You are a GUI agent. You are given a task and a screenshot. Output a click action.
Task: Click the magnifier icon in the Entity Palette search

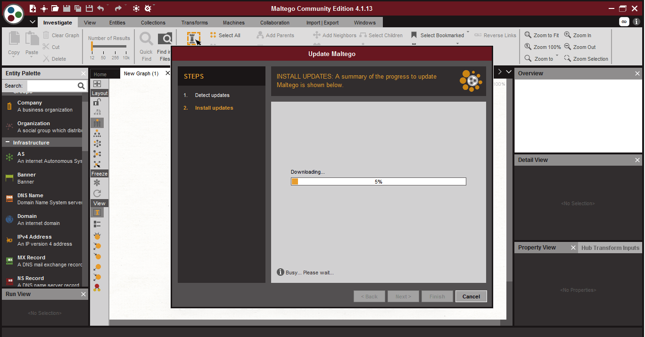coord(81,86)
